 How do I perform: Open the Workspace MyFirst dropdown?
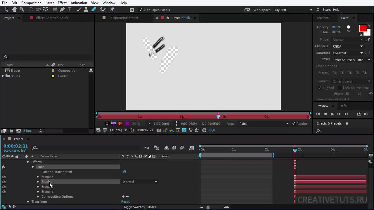click(x=294, y=10)
